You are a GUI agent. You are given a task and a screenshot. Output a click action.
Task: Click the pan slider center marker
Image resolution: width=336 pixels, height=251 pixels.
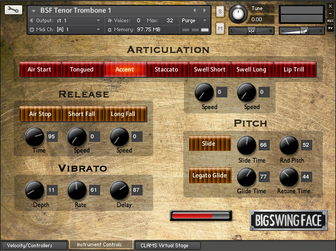[251, 31]
